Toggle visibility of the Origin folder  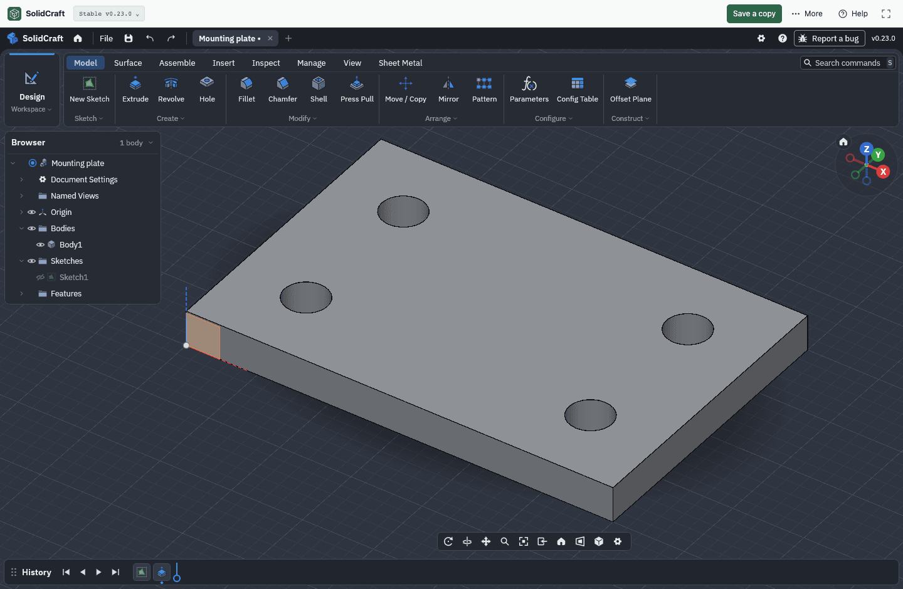coord(31,212)
